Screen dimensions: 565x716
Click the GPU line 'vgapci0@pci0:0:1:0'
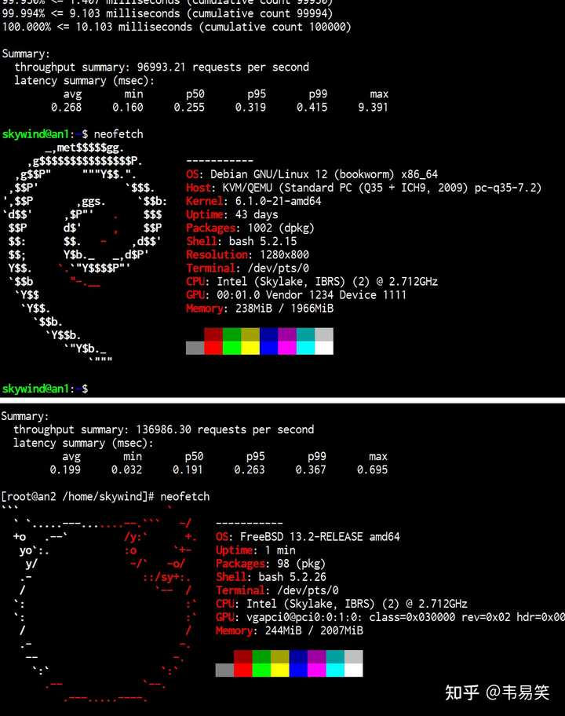tap(390, 617)
